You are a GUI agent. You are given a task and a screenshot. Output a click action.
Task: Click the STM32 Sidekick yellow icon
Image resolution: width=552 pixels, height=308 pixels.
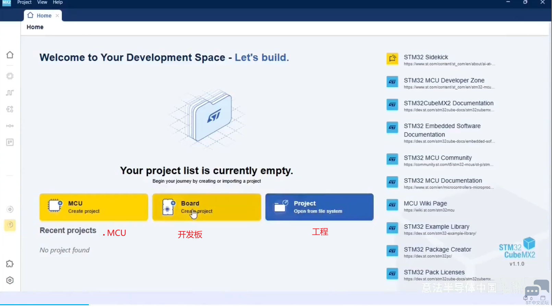(x=392, y=59)
